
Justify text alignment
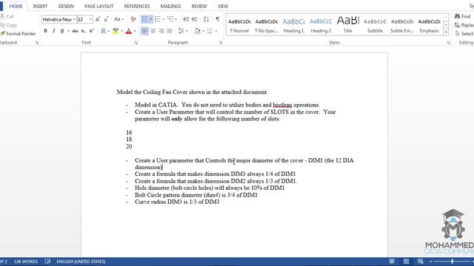pos(170,31)
